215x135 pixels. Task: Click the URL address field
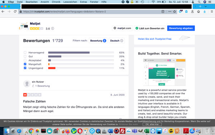91,12
